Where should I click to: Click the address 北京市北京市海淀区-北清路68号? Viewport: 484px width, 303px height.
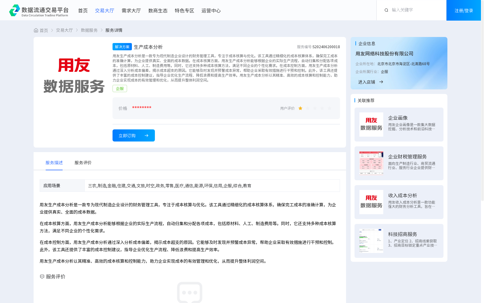coord(404,64)
